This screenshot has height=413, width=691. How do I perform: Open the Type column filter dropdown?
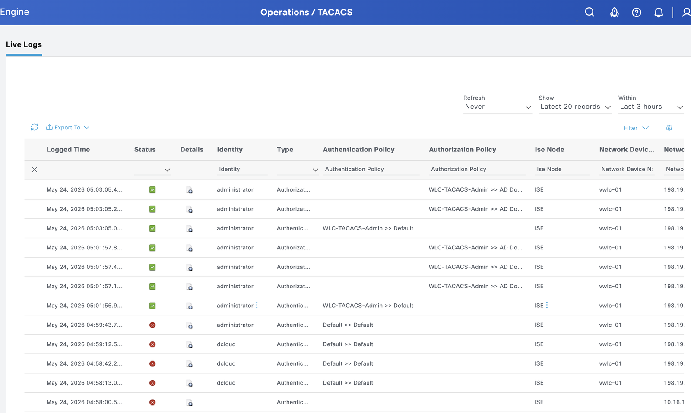pos(298,170)
